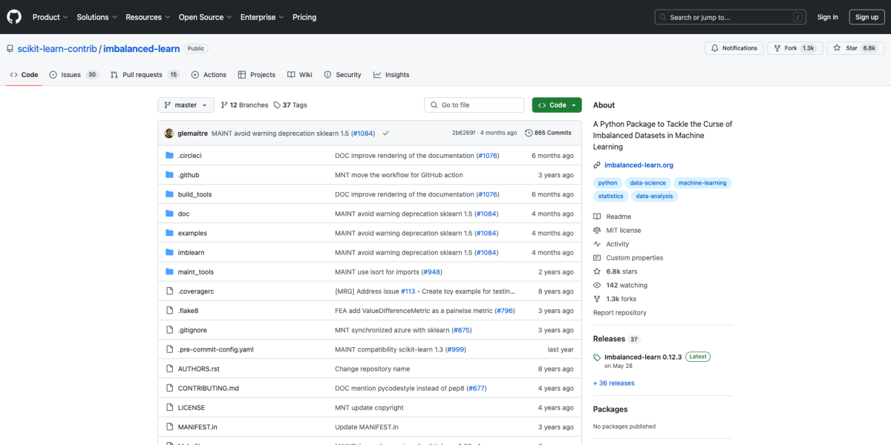Click the green check status icon
The image size is (891, 445).
coord(385,133)
